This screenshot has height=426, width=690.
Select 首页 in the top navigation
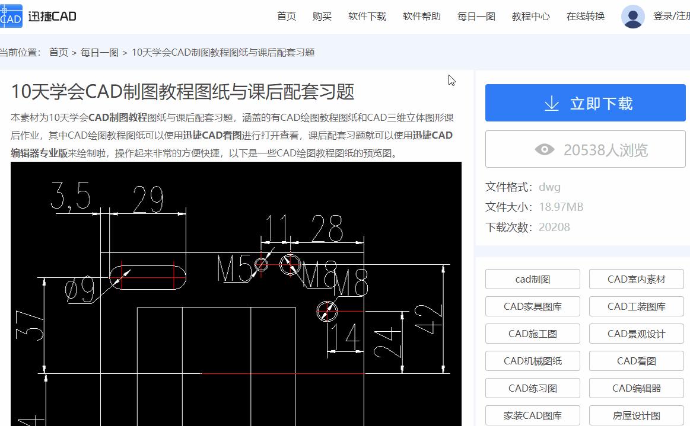tap(287, 16)
